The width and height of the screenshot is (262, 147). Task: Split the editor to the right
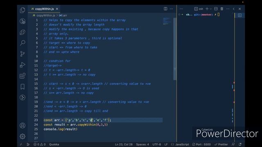(x=165, y=9)
